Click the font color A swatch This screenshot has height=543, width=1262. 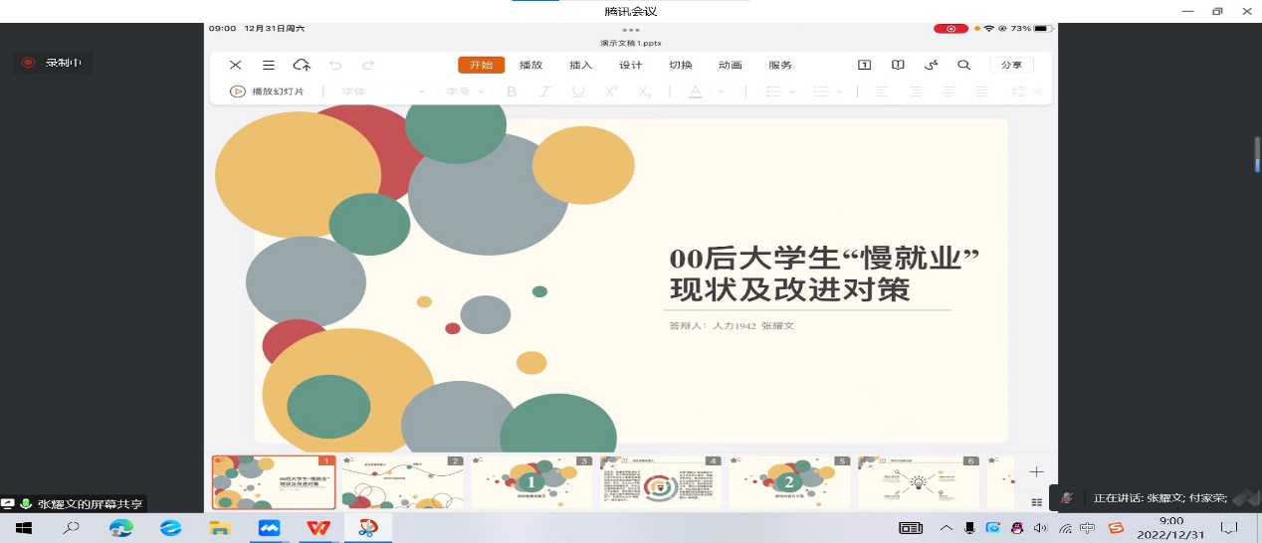tap(695, 91)
